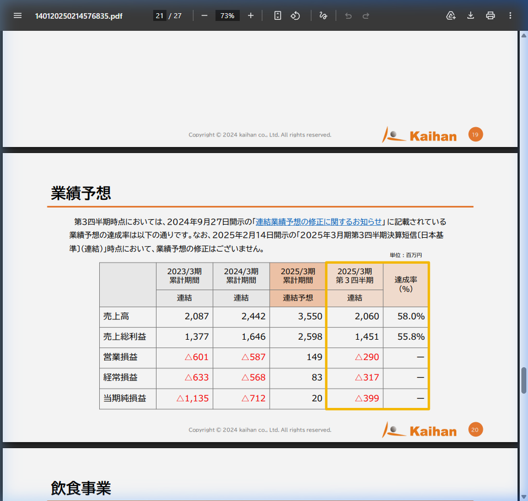The width and height of the screenshot is (528, 501).
Task: Rotate the page counterclockwise
Action: coord(295,15)
